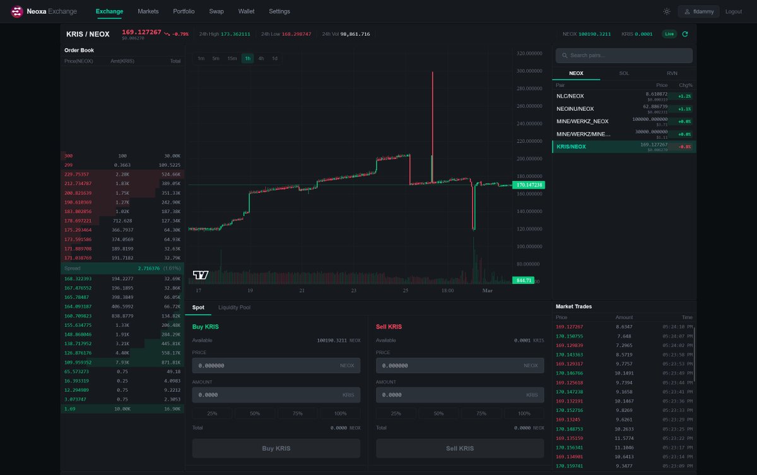The height and width of the screenshot is (475, 757).
Task: Open the Swap page
Action: [216, 11]
